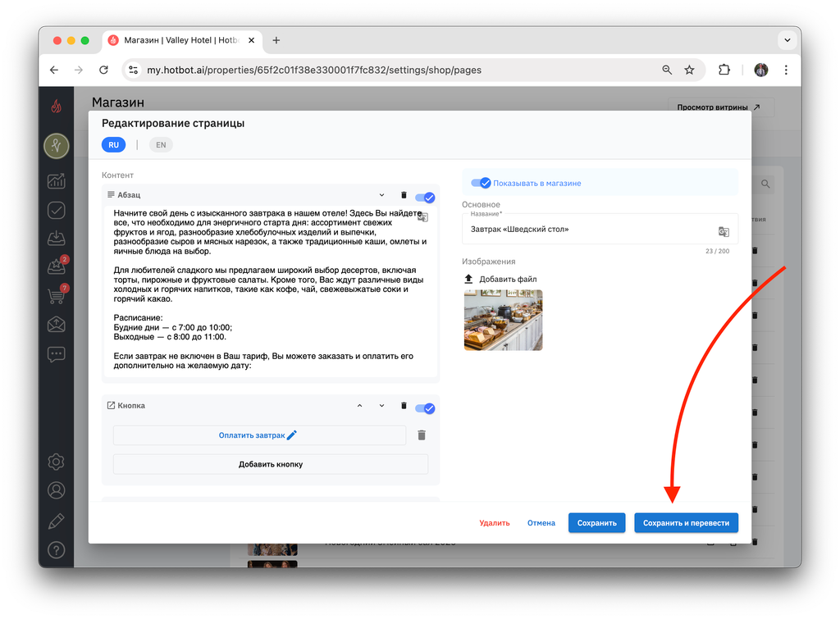
Task: Open the help question mark icon
Action: coord(57,550)
